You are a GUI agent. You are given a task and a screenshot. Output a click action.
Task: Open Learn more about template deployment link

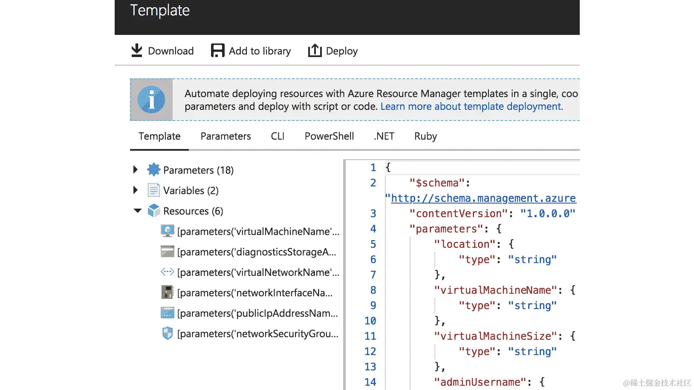point(471,106)
